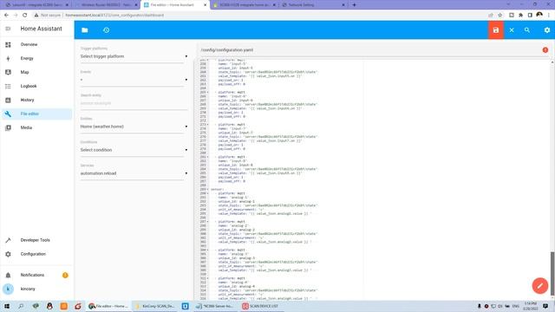Close the File editor - Home Assistant tab
The height and width of the screenshot is (312, 555).
coord(205,5)
